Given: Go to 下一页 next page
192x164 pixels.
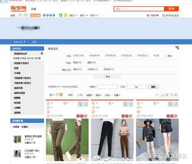Looking at the screenshot, I should (174, 95).
